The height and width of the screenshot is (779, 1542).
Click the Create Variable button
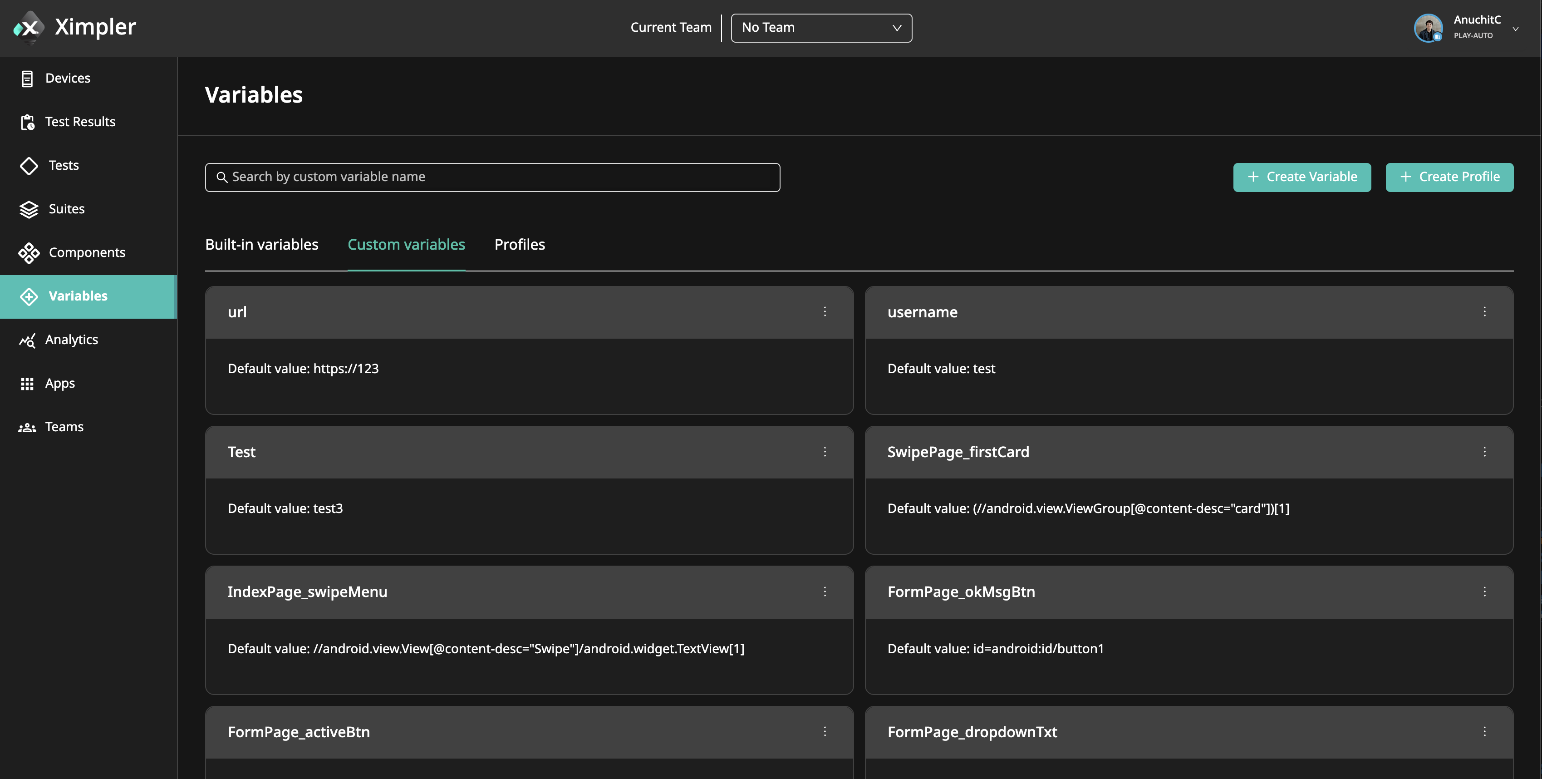coord(1301,177)
